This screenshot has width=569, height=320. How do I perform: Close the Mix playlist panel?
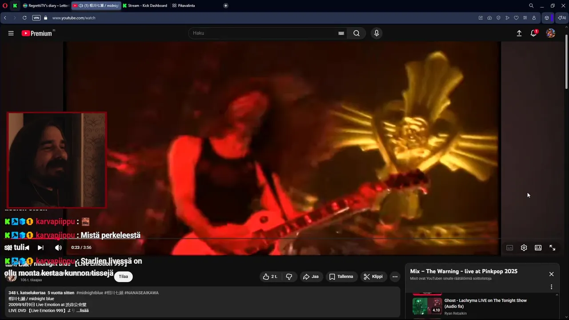[552, 274]
